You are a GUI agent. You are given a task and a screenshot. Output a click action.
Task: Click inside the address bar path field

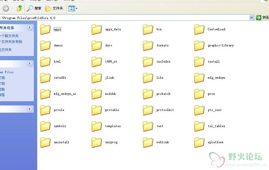tap(124, 18)
